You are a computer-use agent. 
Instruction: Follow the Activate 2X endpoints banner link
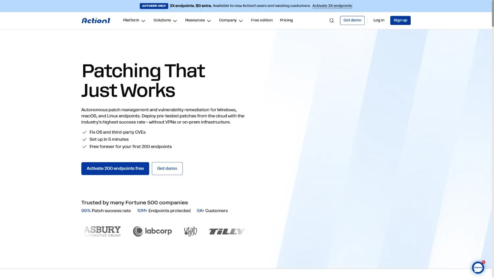(332, 6)
